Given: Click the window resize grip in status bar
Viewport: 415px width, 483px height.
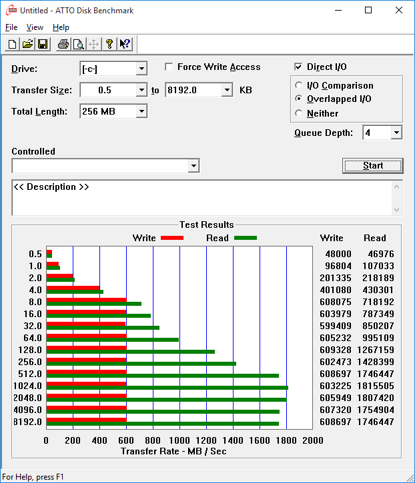Looking at the screenshot, I should (x=410, y=478).
